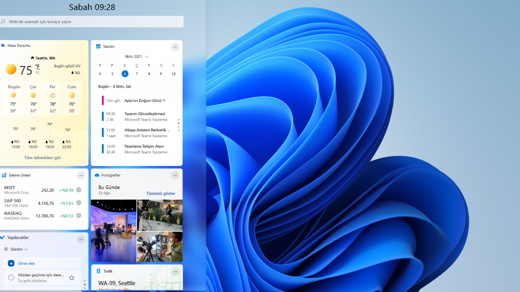Select the Per forecast day
520x292 pixels.
(53, 98)
